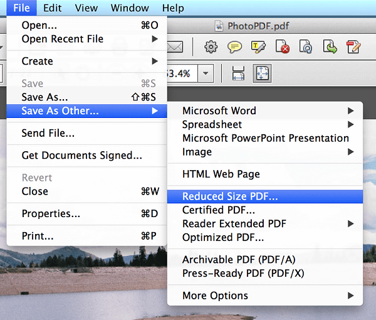This screenshot has width=376, height=320.
Task: Add a sticky note comment
Action: pos(235,46)
